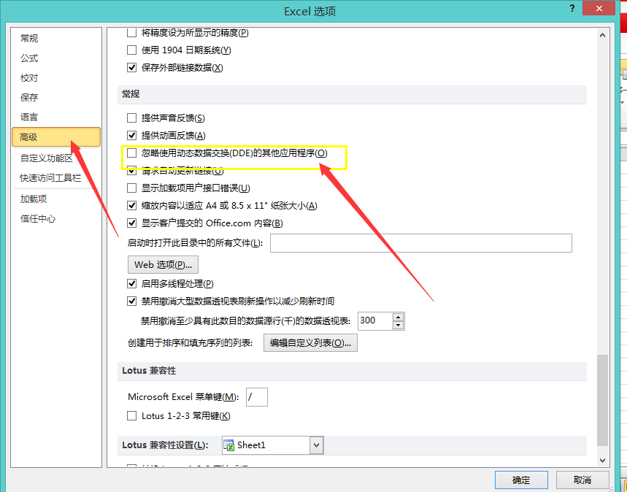Go to 快速访问工具栏 settings
The image size is (627, 492).
click(x=50, y=178)
